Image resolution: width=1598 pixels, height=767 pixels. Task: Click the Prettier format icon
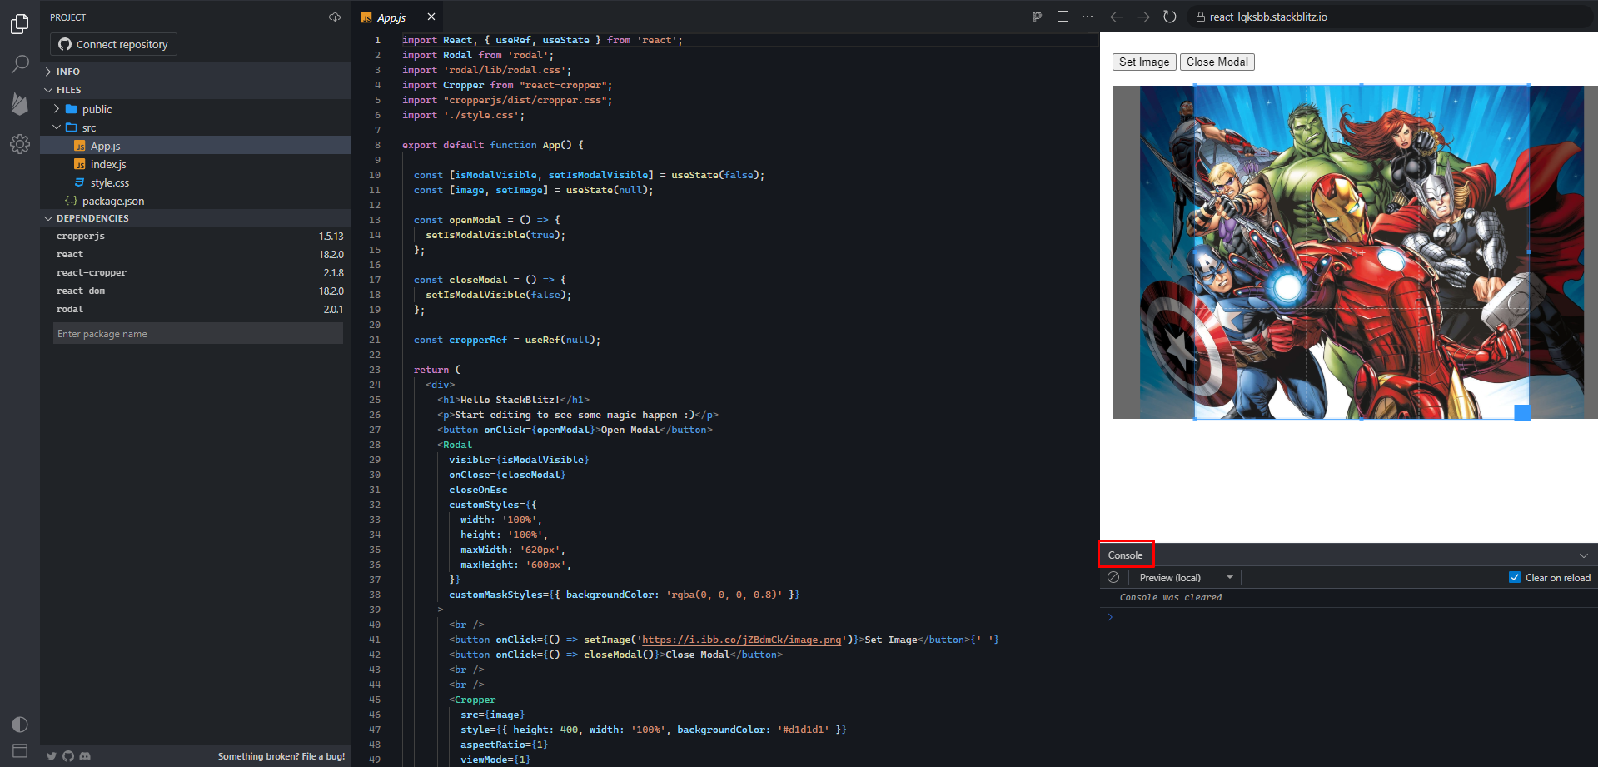click(x=1037, y=17)
